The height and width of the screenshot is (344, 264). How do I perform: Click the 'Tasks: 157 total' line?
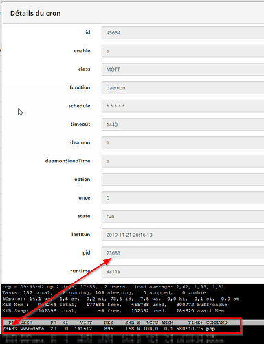[104, 293]
